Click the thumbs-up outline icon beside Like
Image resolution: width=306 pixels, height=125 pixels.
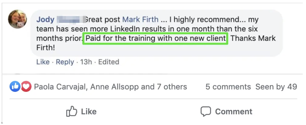[72, 111]
